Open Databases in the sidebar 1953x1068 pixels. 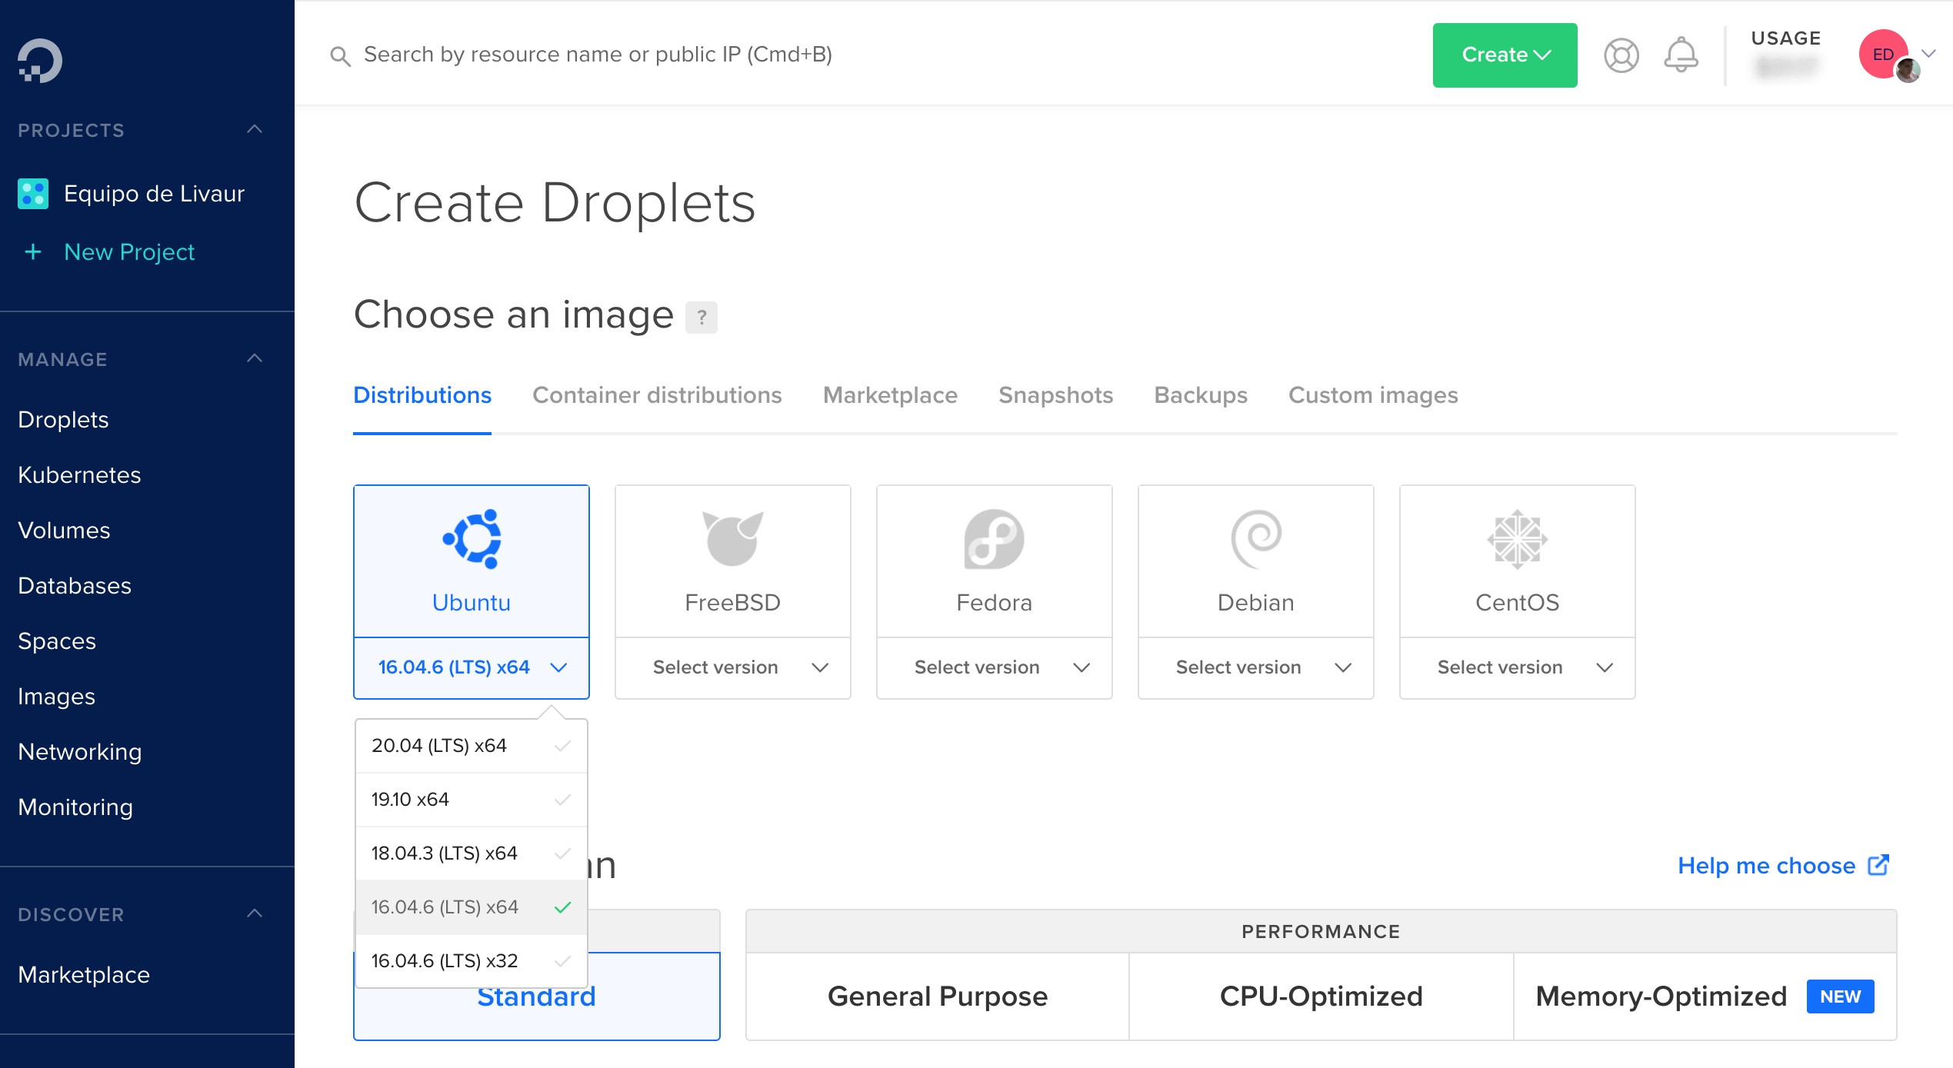[75, 586]
